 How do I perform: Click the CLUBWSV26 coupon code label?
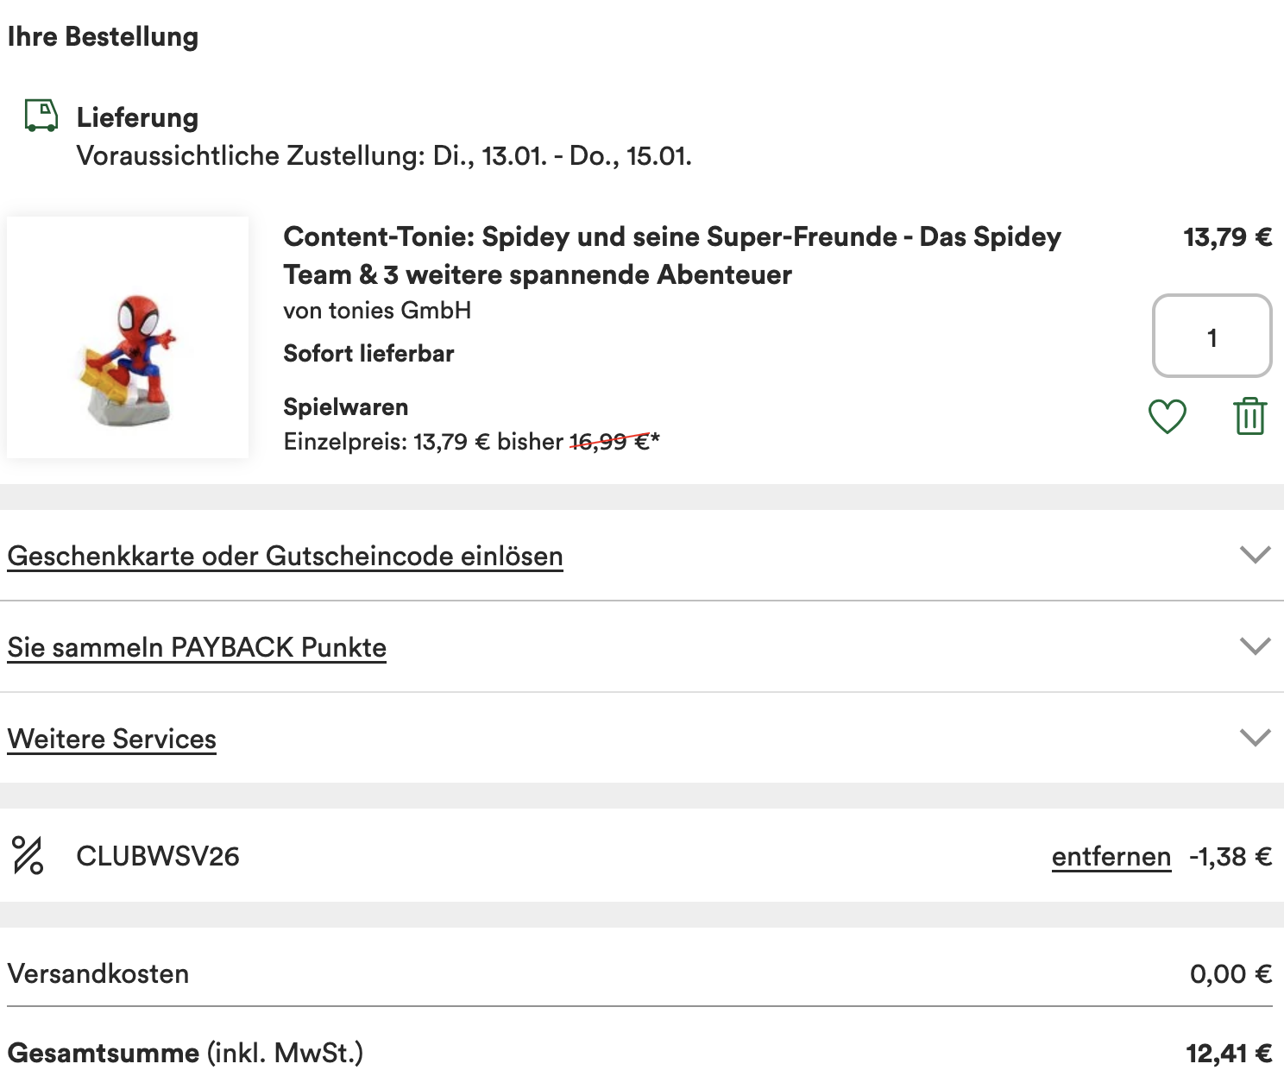tap(158, 857)
